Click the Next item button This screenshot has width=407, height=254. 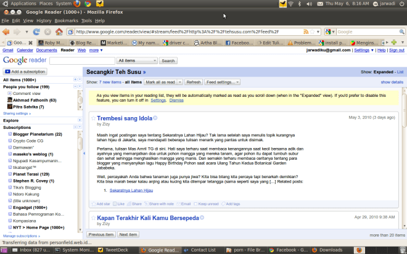tap(128, 235)
